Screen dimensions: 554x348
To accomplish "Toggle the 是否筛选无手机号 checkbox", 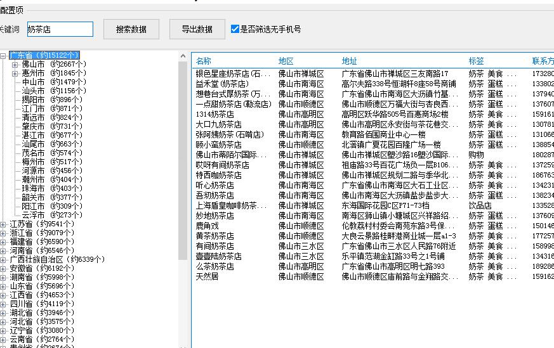I will pos(235,29).
